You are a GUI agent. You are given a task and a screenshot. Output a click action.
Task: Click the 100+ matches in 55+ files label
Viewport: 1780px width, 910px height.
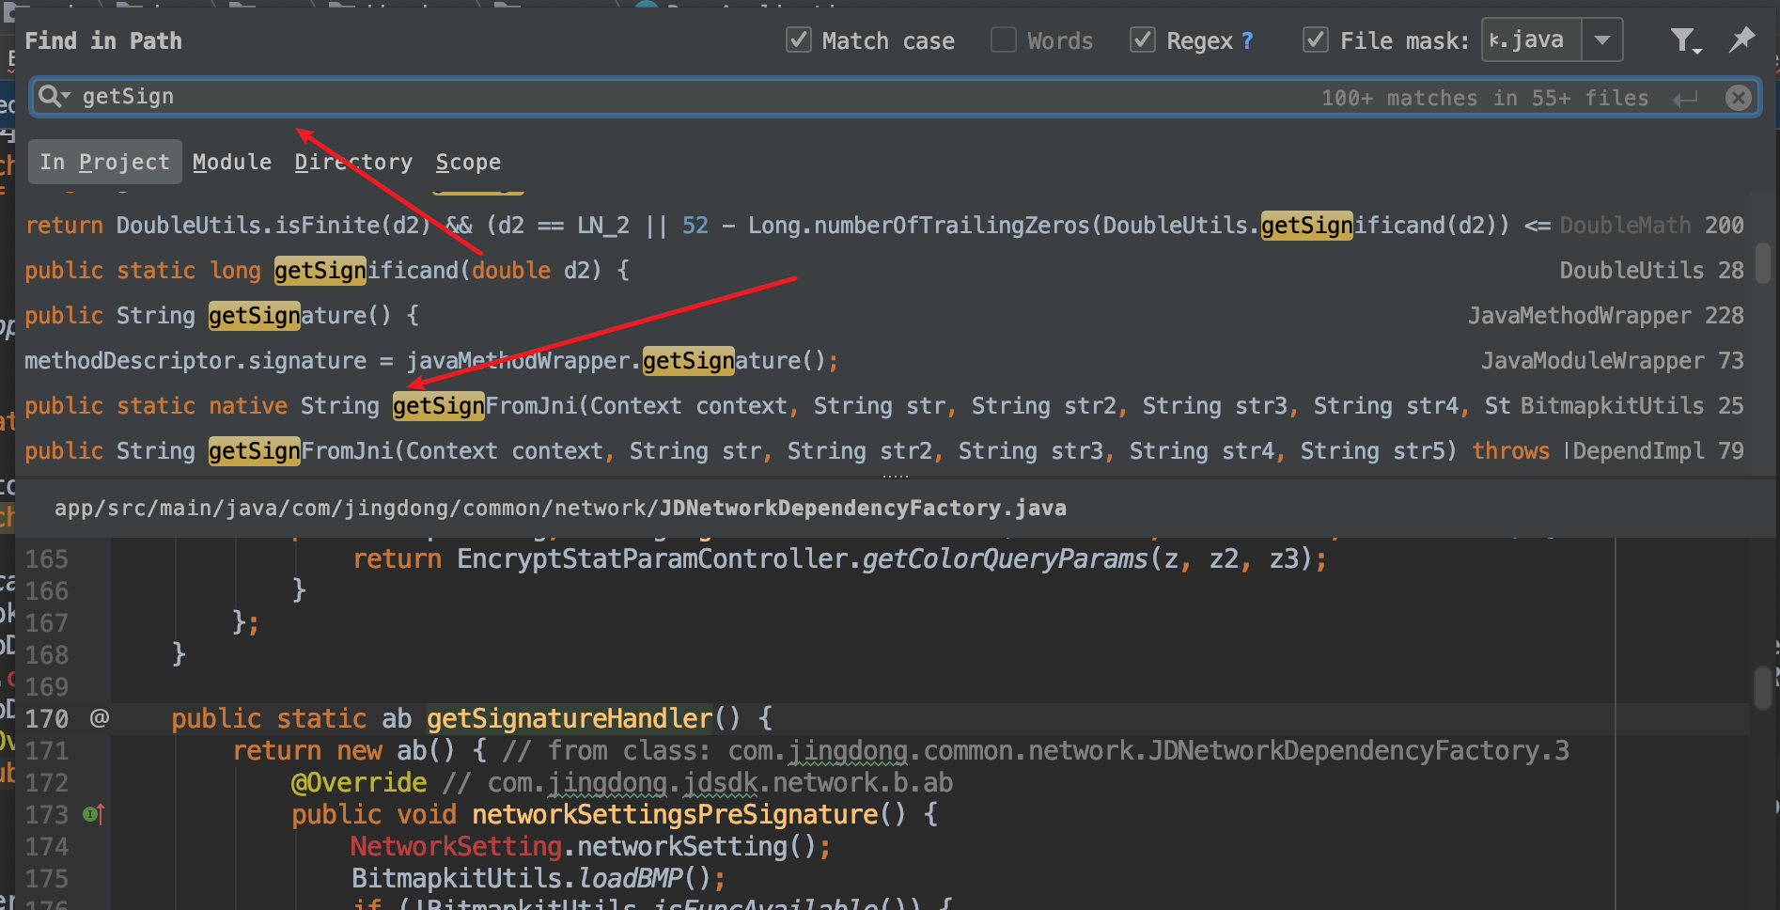tap(1485, 98)
